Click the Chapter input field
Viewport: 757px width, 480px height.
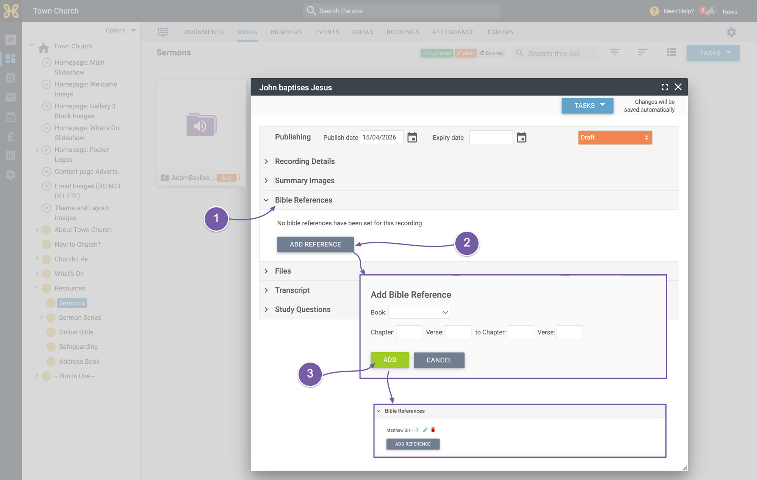click(x=409, y=332)
